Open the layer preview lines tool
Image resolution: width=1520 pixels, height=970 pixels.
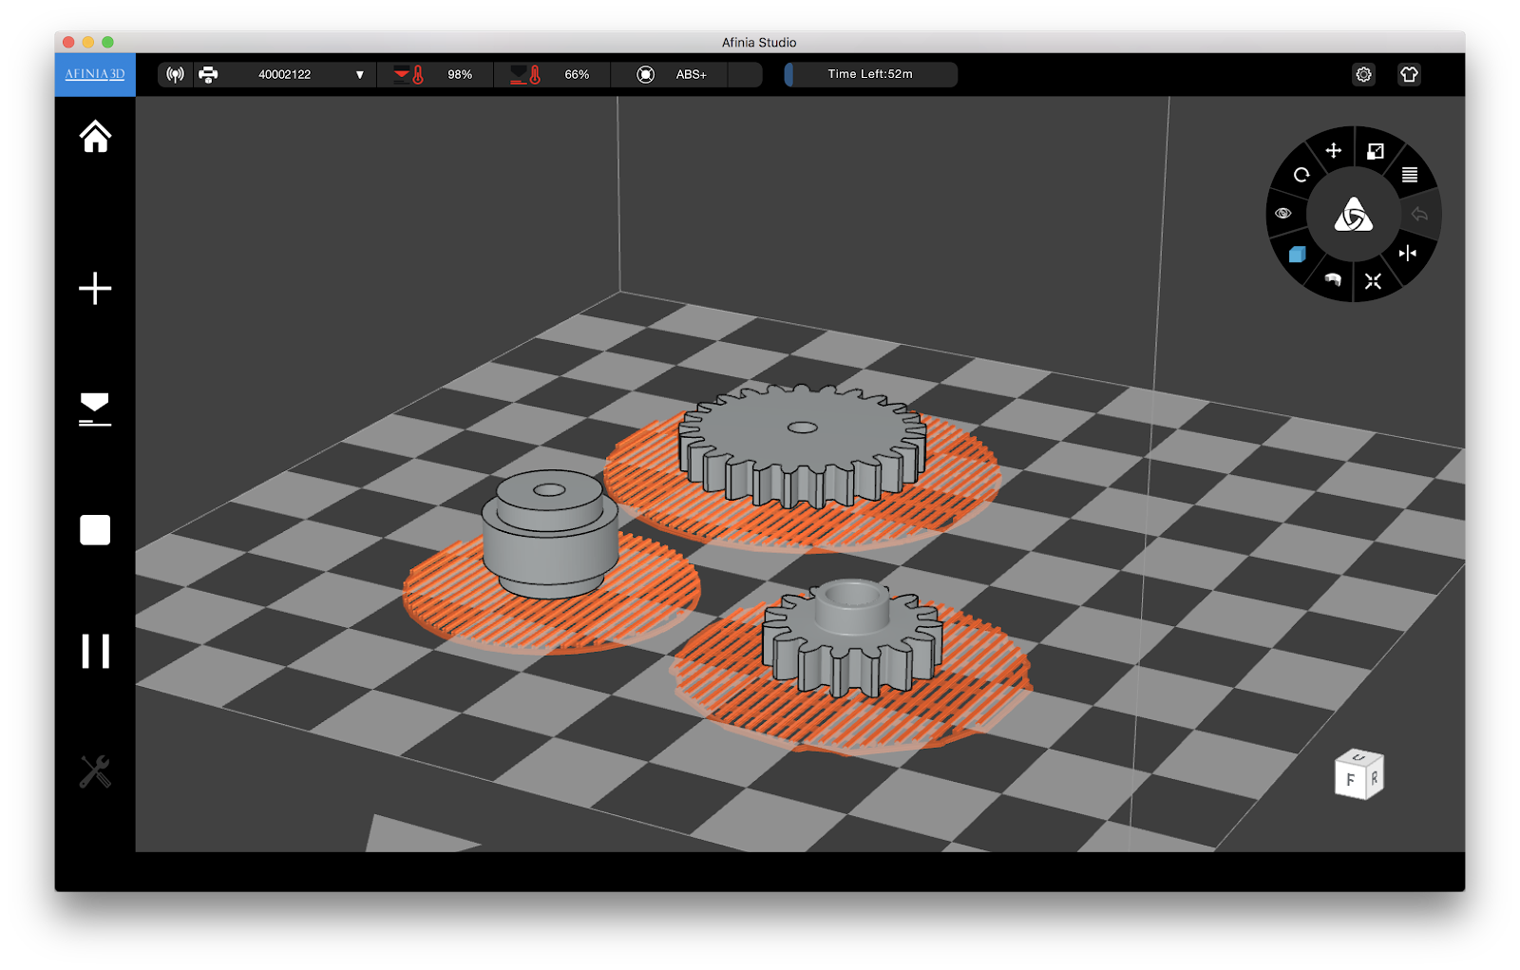[x=1410, y=175]
